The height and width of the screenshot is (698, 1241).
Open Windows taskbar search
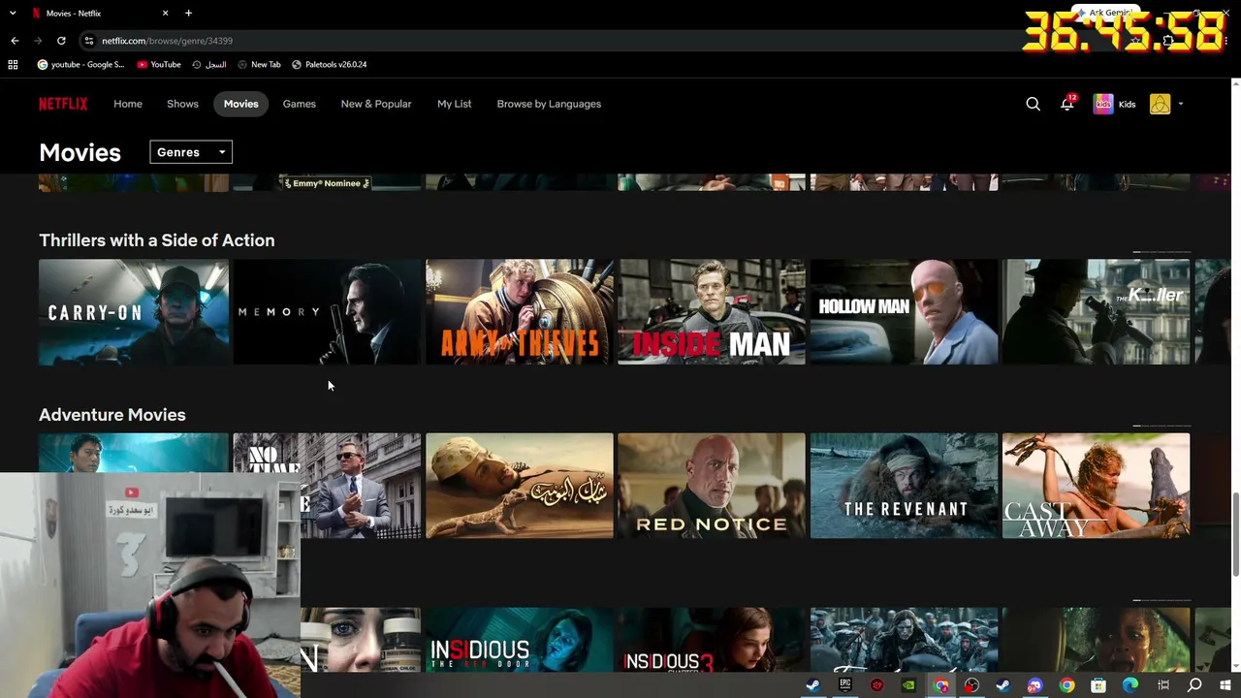[x=1194, y=685]
